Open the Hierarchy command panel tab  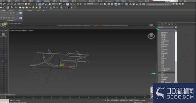tap(166, 24)
